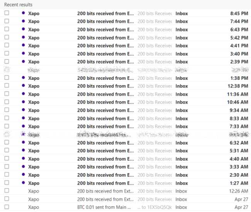This screenshot has height=212, width=251.
Task: Select the checkbox of the 7:44 PM email
Action: [7, 21]
